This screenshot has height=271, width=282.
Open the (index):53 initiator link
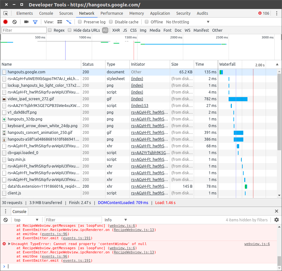click(x=139, y=106)
